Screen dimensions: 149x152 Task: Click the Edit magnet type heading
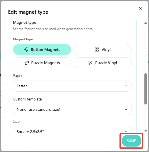28,12
